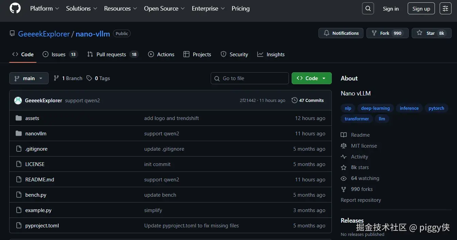Click the scale icon next to MIT license
The height and width of the screenshot is (240, 457).
(x=344, y=146)
